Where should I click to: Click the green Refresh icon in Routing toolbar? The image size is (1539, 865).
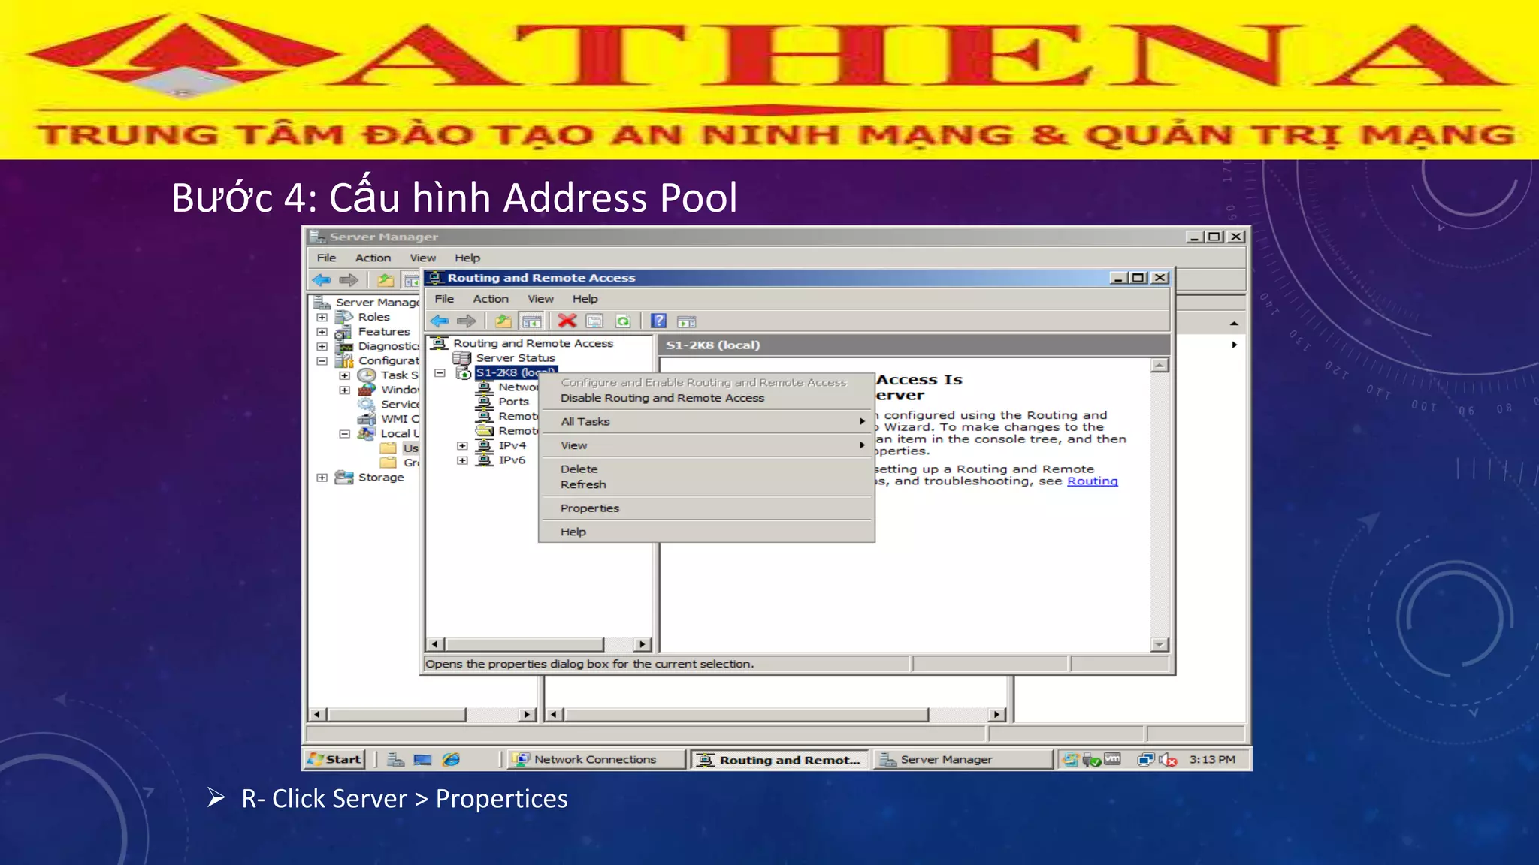coord(623,321)
